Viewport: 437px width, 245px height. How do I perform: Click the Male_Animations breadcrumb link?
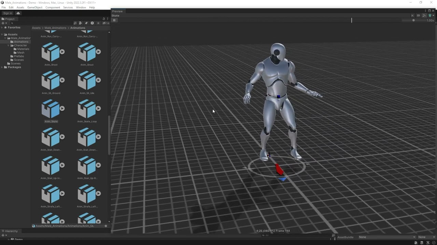pyautogui.click(x=55, y=28)
